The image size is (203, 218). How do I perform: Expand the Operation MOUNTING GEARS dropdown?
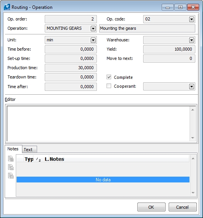(x=93, y=29)
